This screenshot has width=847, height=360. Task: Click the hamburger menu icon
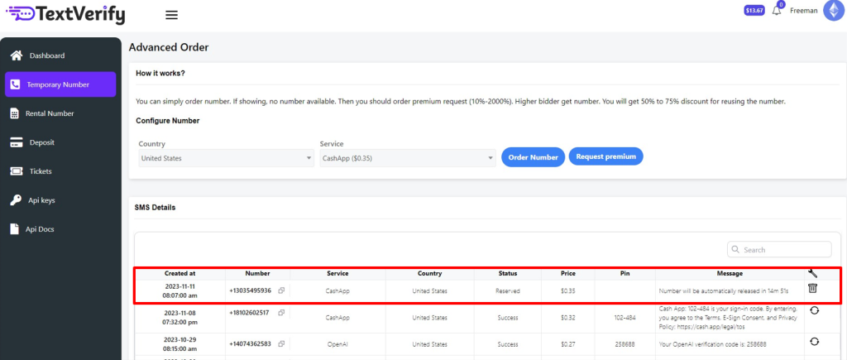tap(172, 15)
